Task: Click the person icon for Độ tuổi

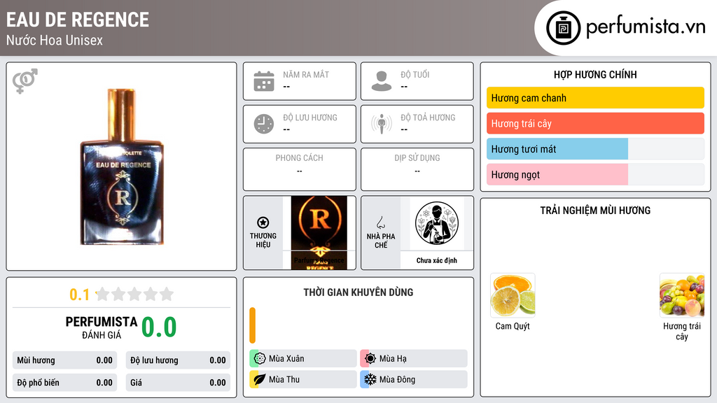Action: pos(382,81)
